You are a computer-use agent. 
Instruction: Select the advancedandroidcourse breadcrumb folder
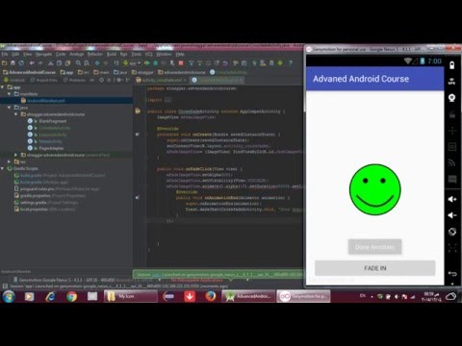point(182,72)
